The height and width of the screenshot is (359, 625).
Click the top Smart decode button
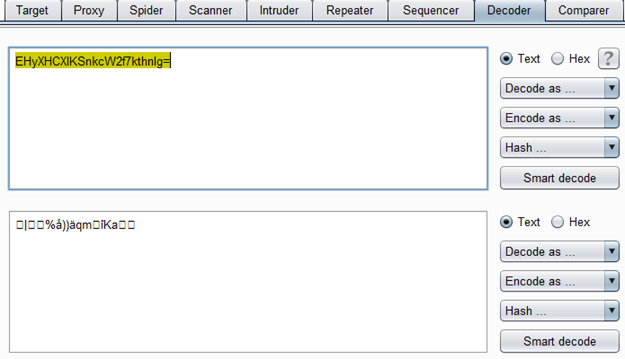point(560,178)
